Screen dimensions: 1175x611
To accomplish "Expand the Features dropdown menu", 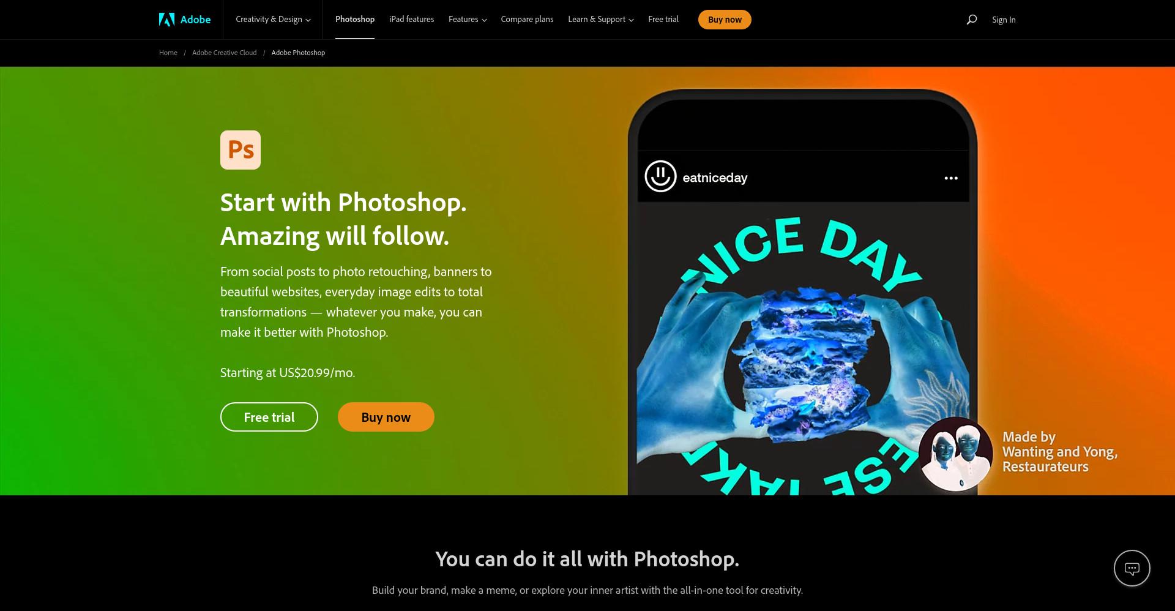I will [x=468, y=20].
